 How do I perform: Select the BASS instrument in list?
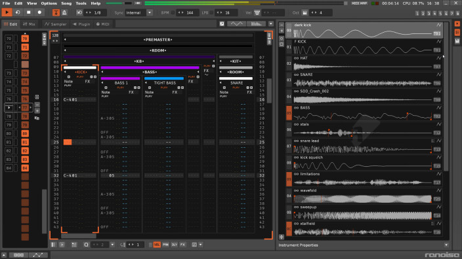pos(364,113)
